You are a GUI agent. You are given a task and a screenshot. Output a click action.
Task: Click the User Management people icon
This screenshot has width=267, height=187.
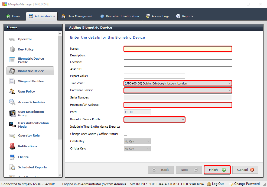(x=64, y=16)
